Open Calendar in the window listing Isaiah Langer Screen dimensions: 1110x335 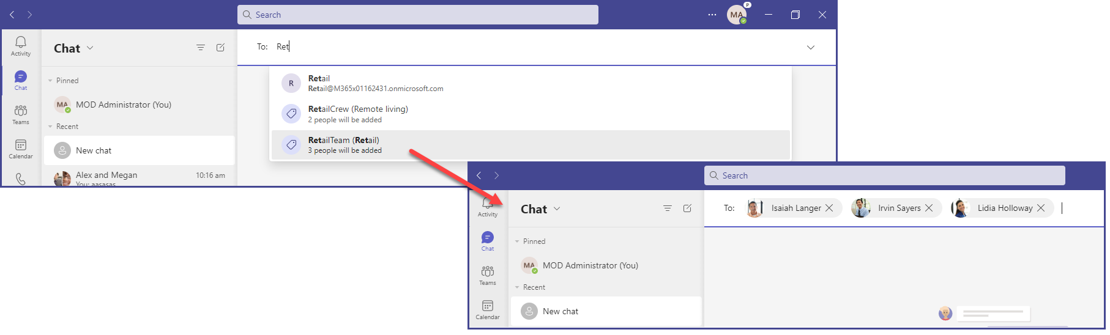click(x=488, y=309)
